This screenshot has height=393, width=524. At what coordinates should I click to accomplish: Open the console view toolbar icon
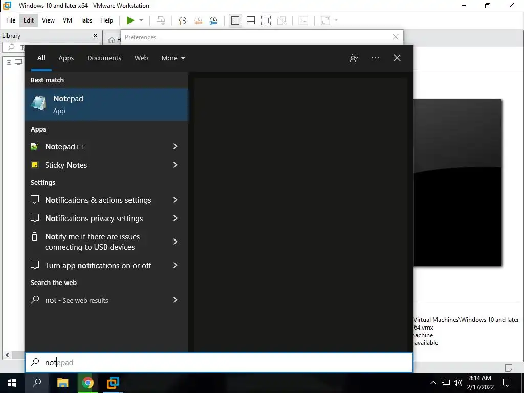(303, 20)
